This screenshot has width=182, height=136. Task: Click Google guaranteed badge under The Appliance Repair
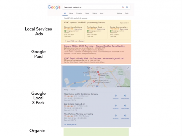coord(94,31)
